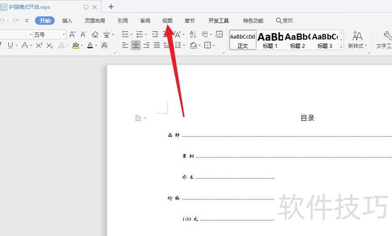The width and height of the screenshot is (392, 236).
Task: Click the tab stops grid icon
Action: tap(219, 34)
